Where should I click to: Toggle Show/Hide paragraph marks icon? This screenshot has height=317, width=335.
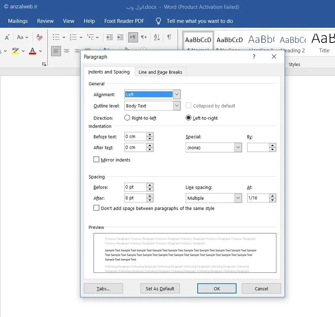169,37
